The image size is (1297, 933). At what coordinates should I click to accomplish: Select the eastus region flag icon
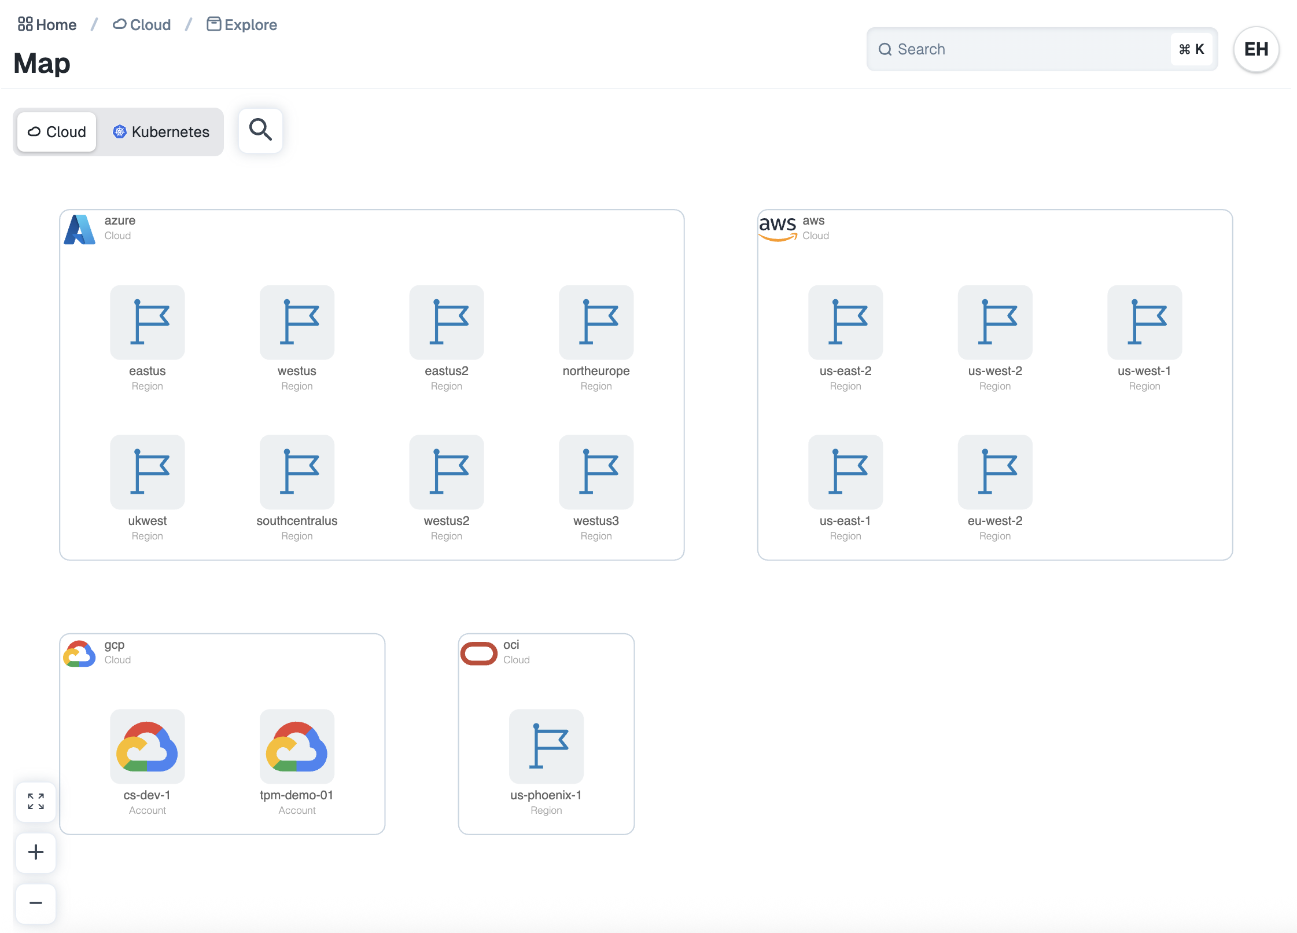click(148, 322)
